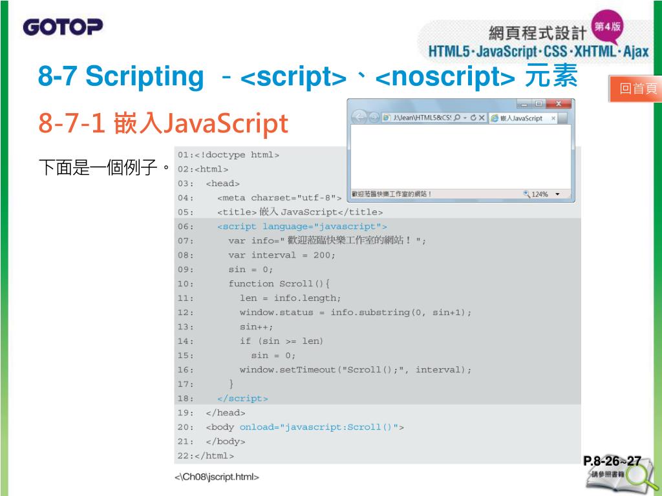Refresh the page with the reload icon
This screenshot has height=496, width=662.
(473, 118)
